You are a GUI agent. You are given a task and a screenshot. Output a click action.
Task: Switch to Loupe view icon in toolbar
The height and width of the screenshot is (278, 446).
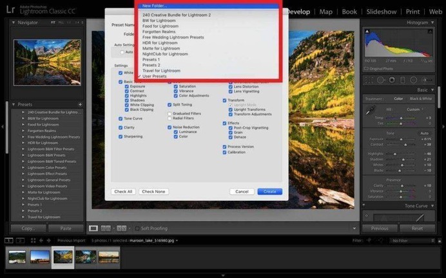click(x=93, y=228)
